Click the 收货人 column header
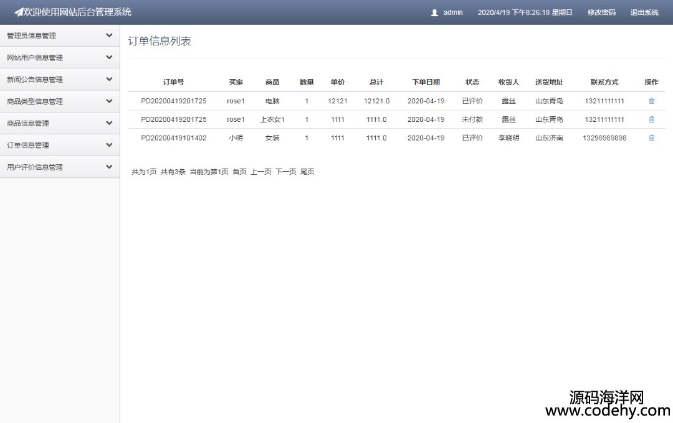673x423 pixels. (x=508, y=82)
